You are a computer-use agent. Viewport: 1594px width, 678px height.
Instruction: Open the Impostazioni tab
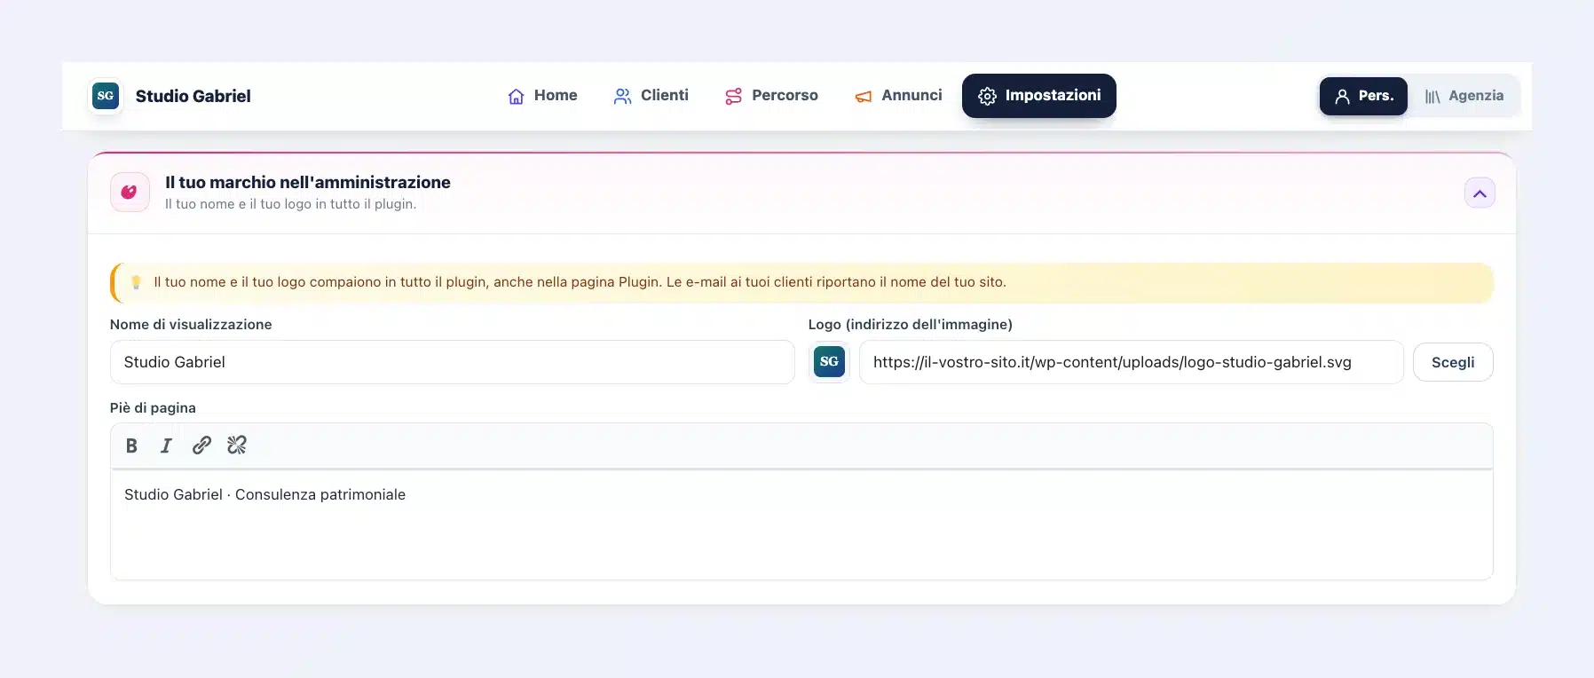1039,96
